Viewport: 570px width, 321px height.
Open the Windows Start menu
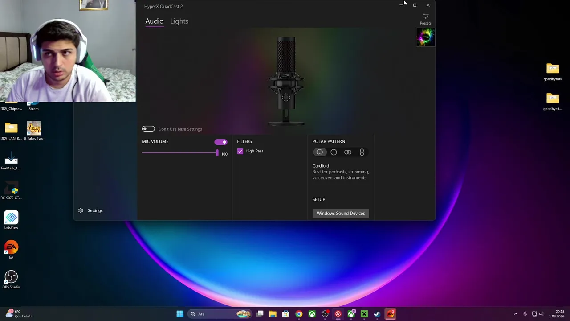click(180, 314)
